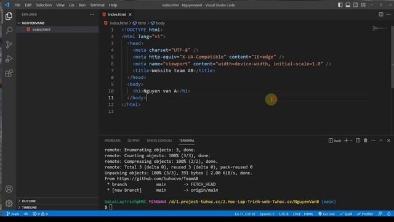The width and height of the screenshot is (394, 222).
Task: Select the index.html editor tab
Action: coord(117,15)
